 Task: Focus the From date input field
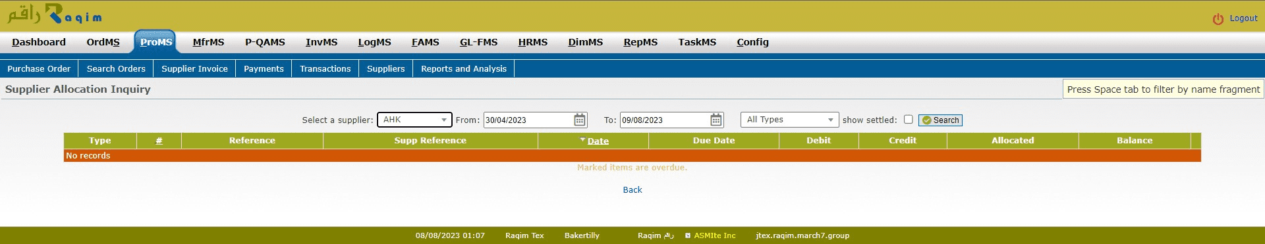point(528,120)
